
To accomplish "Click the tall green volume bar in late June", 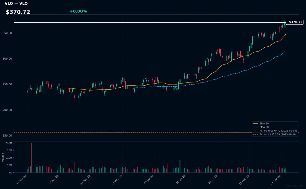I will pos(180,166).
